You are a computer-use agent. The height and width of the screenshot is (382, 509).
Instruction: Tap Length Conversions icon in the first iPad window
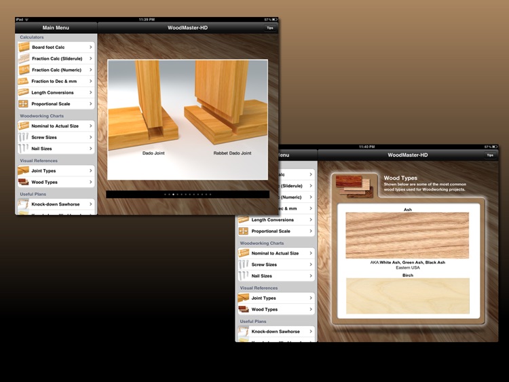coord(23,92)
